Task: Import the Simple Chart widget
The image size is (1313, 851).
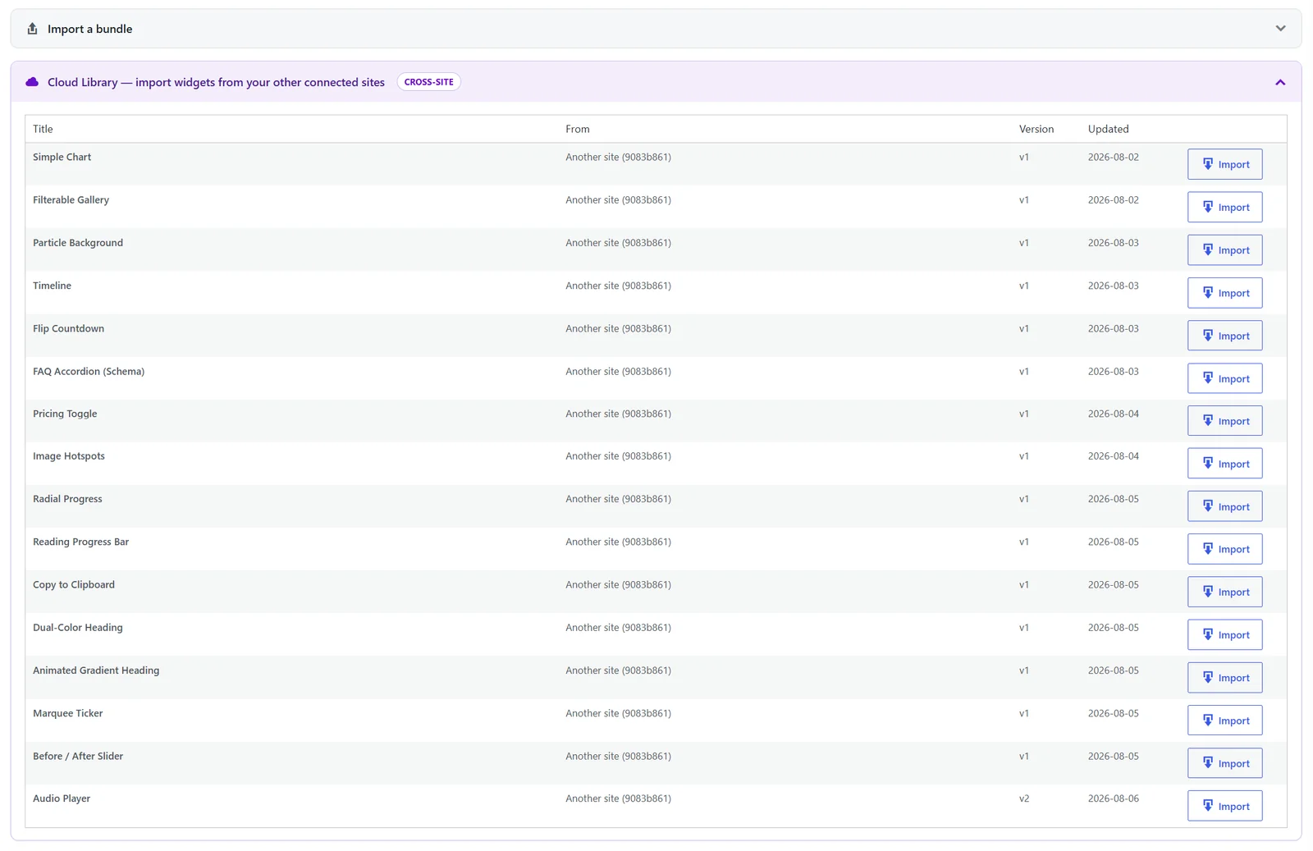Action: 1224,164
